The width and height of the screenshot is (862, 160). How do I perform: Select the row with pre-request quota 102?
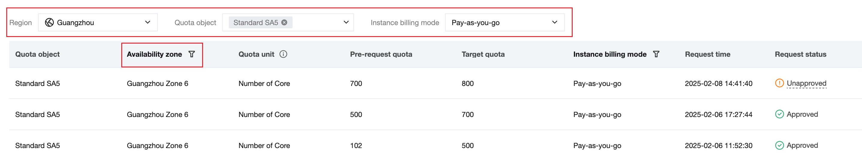tap(356, 146)
